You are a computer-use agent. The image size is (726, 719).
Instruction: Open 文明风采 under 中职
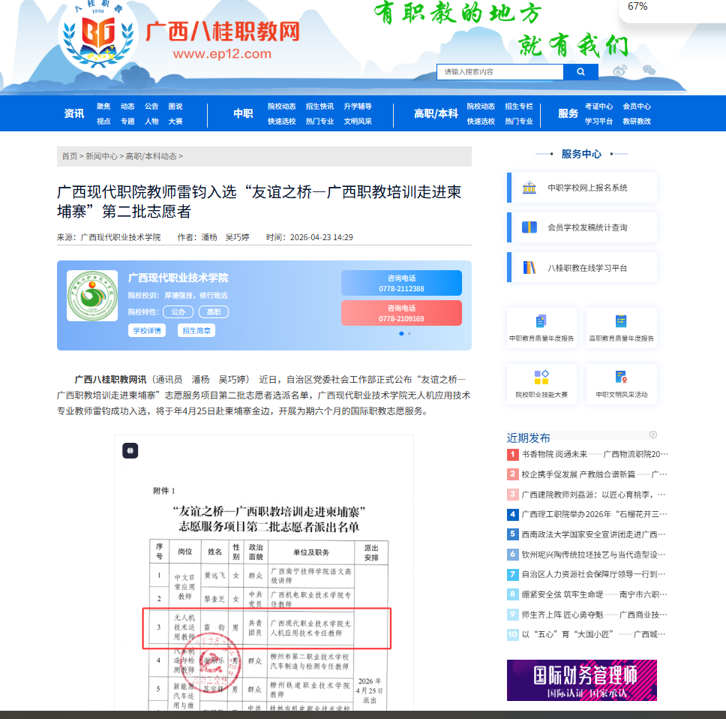(358, 121)
